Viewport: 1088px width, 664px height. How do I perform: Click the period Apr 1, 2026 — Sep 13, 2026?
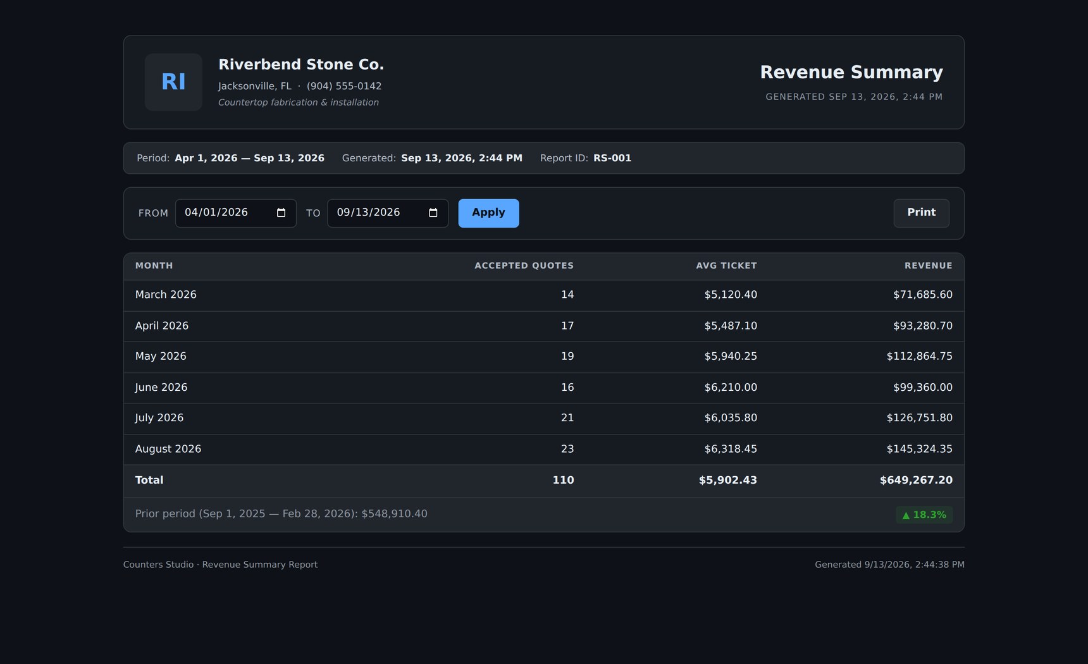(x=249, y=158)
